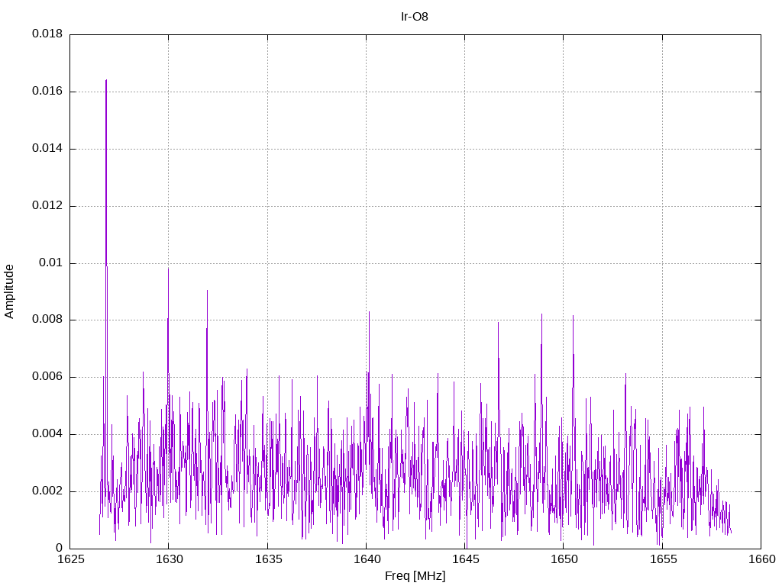Click the 0.002 y-axis tick label
The width and height of the screenshot is (782, 586).
[x=47, y=491]
